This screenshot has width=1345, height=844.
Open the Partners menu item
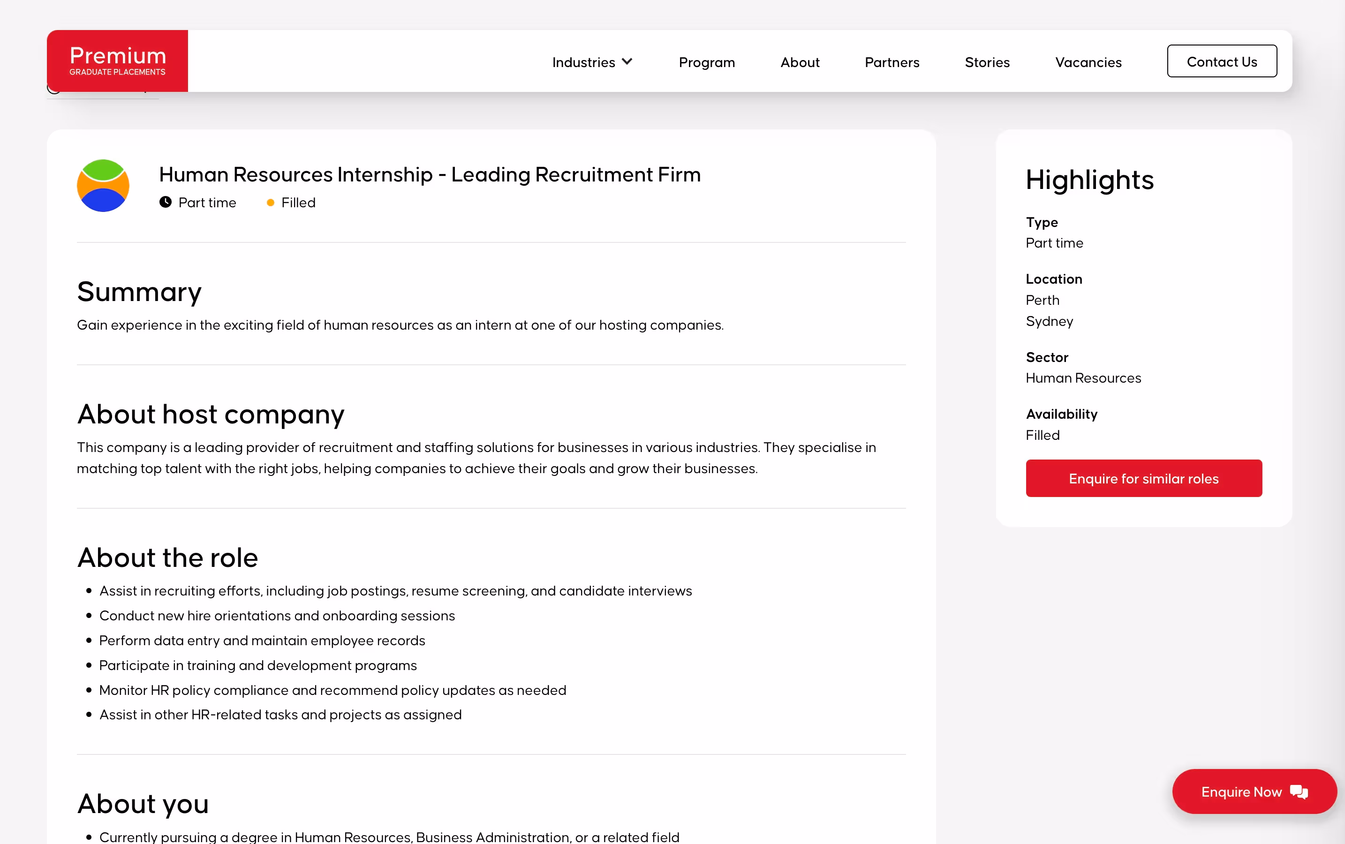pos(892,62)
